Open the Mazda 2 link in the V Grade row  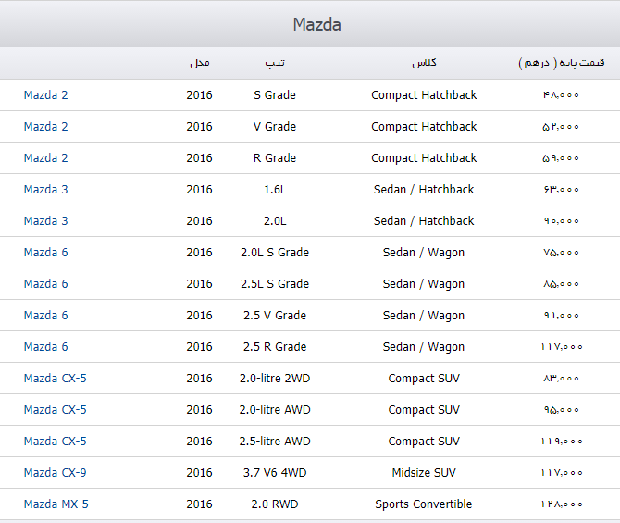(46, 127)
